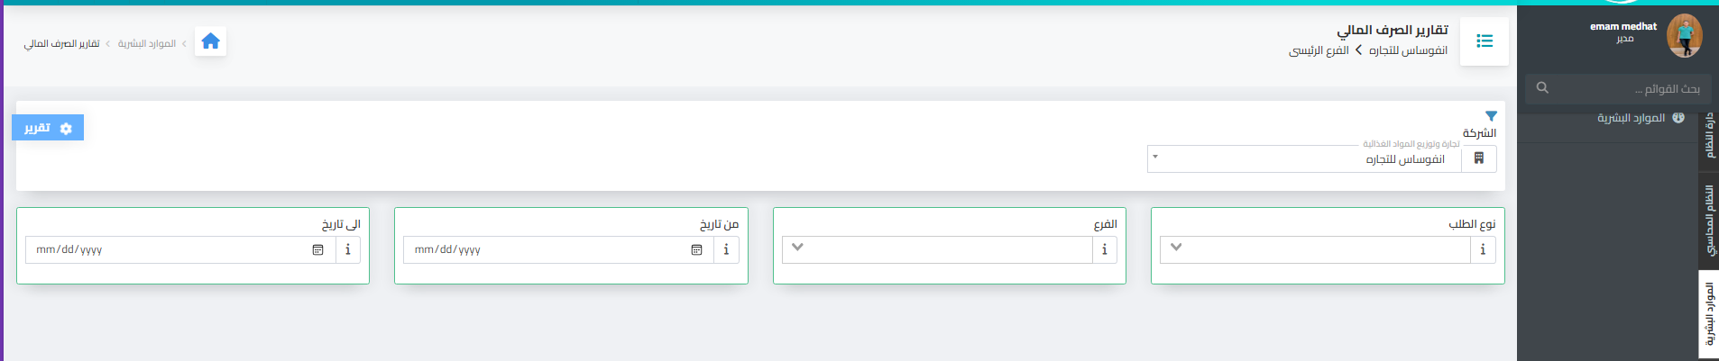Open emam medhat user avatar
Image resolution: width=1719 pixels, height=361 pixels.
[1685, 35]
